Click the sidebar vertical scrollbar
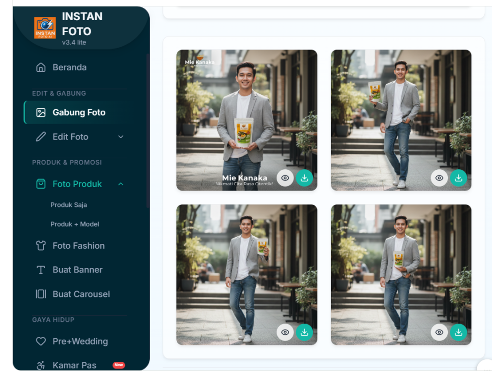The height and width of the screenshot is (382, 492). pyautogui.click(x=148, y=130)
